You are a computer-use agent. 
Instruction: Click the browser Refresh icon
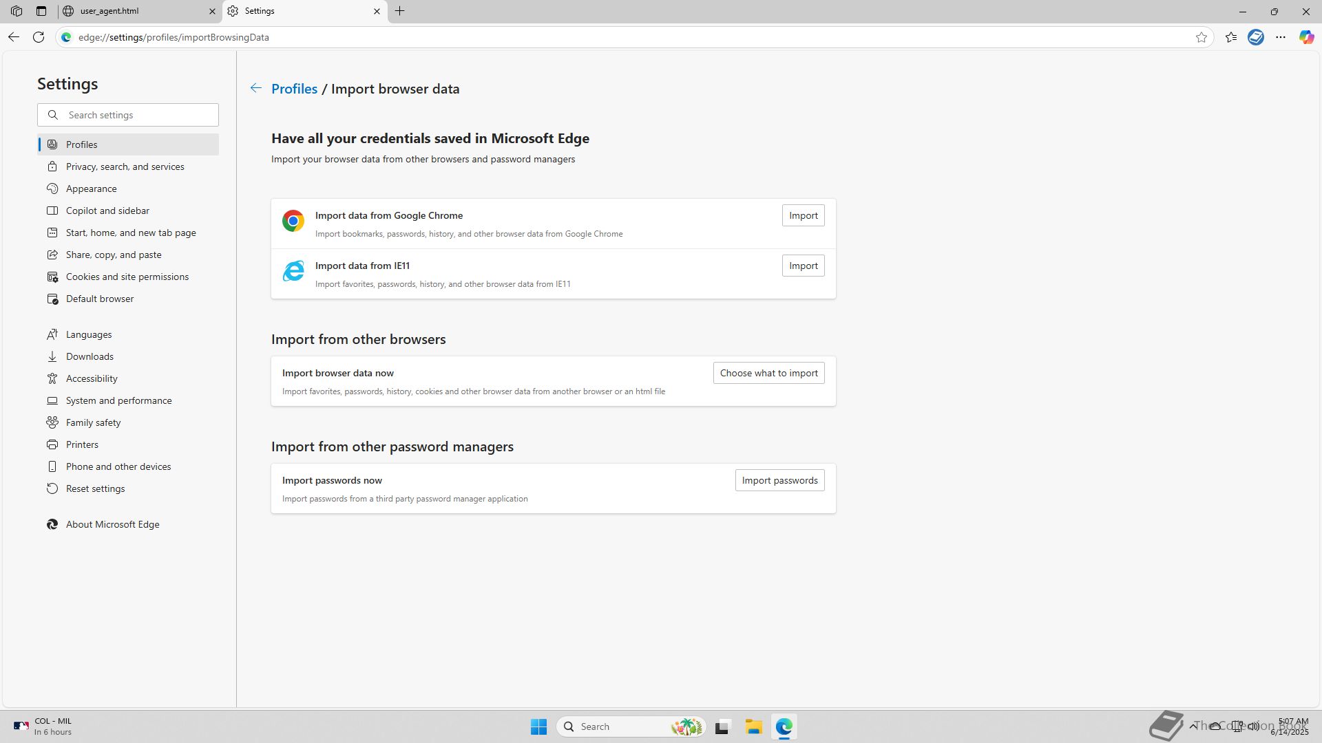click(x=39, y=37)
